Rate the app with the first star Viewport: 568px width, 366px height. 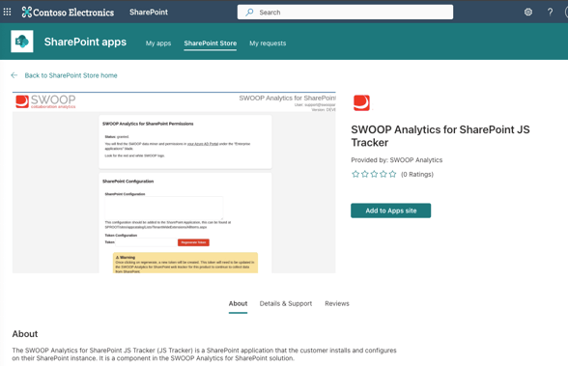[355, 174]
